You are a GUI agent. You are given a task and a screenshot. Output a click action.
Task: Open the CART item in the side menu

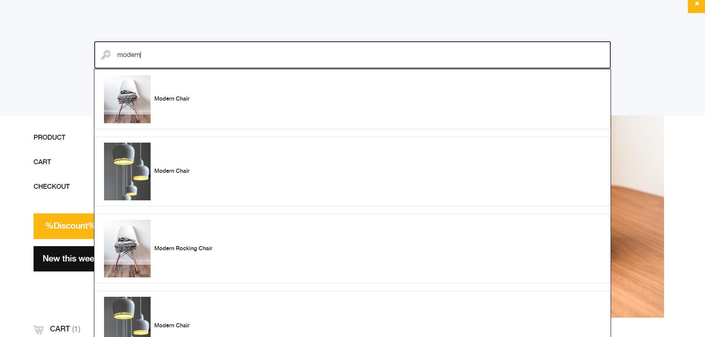[42, 162]
